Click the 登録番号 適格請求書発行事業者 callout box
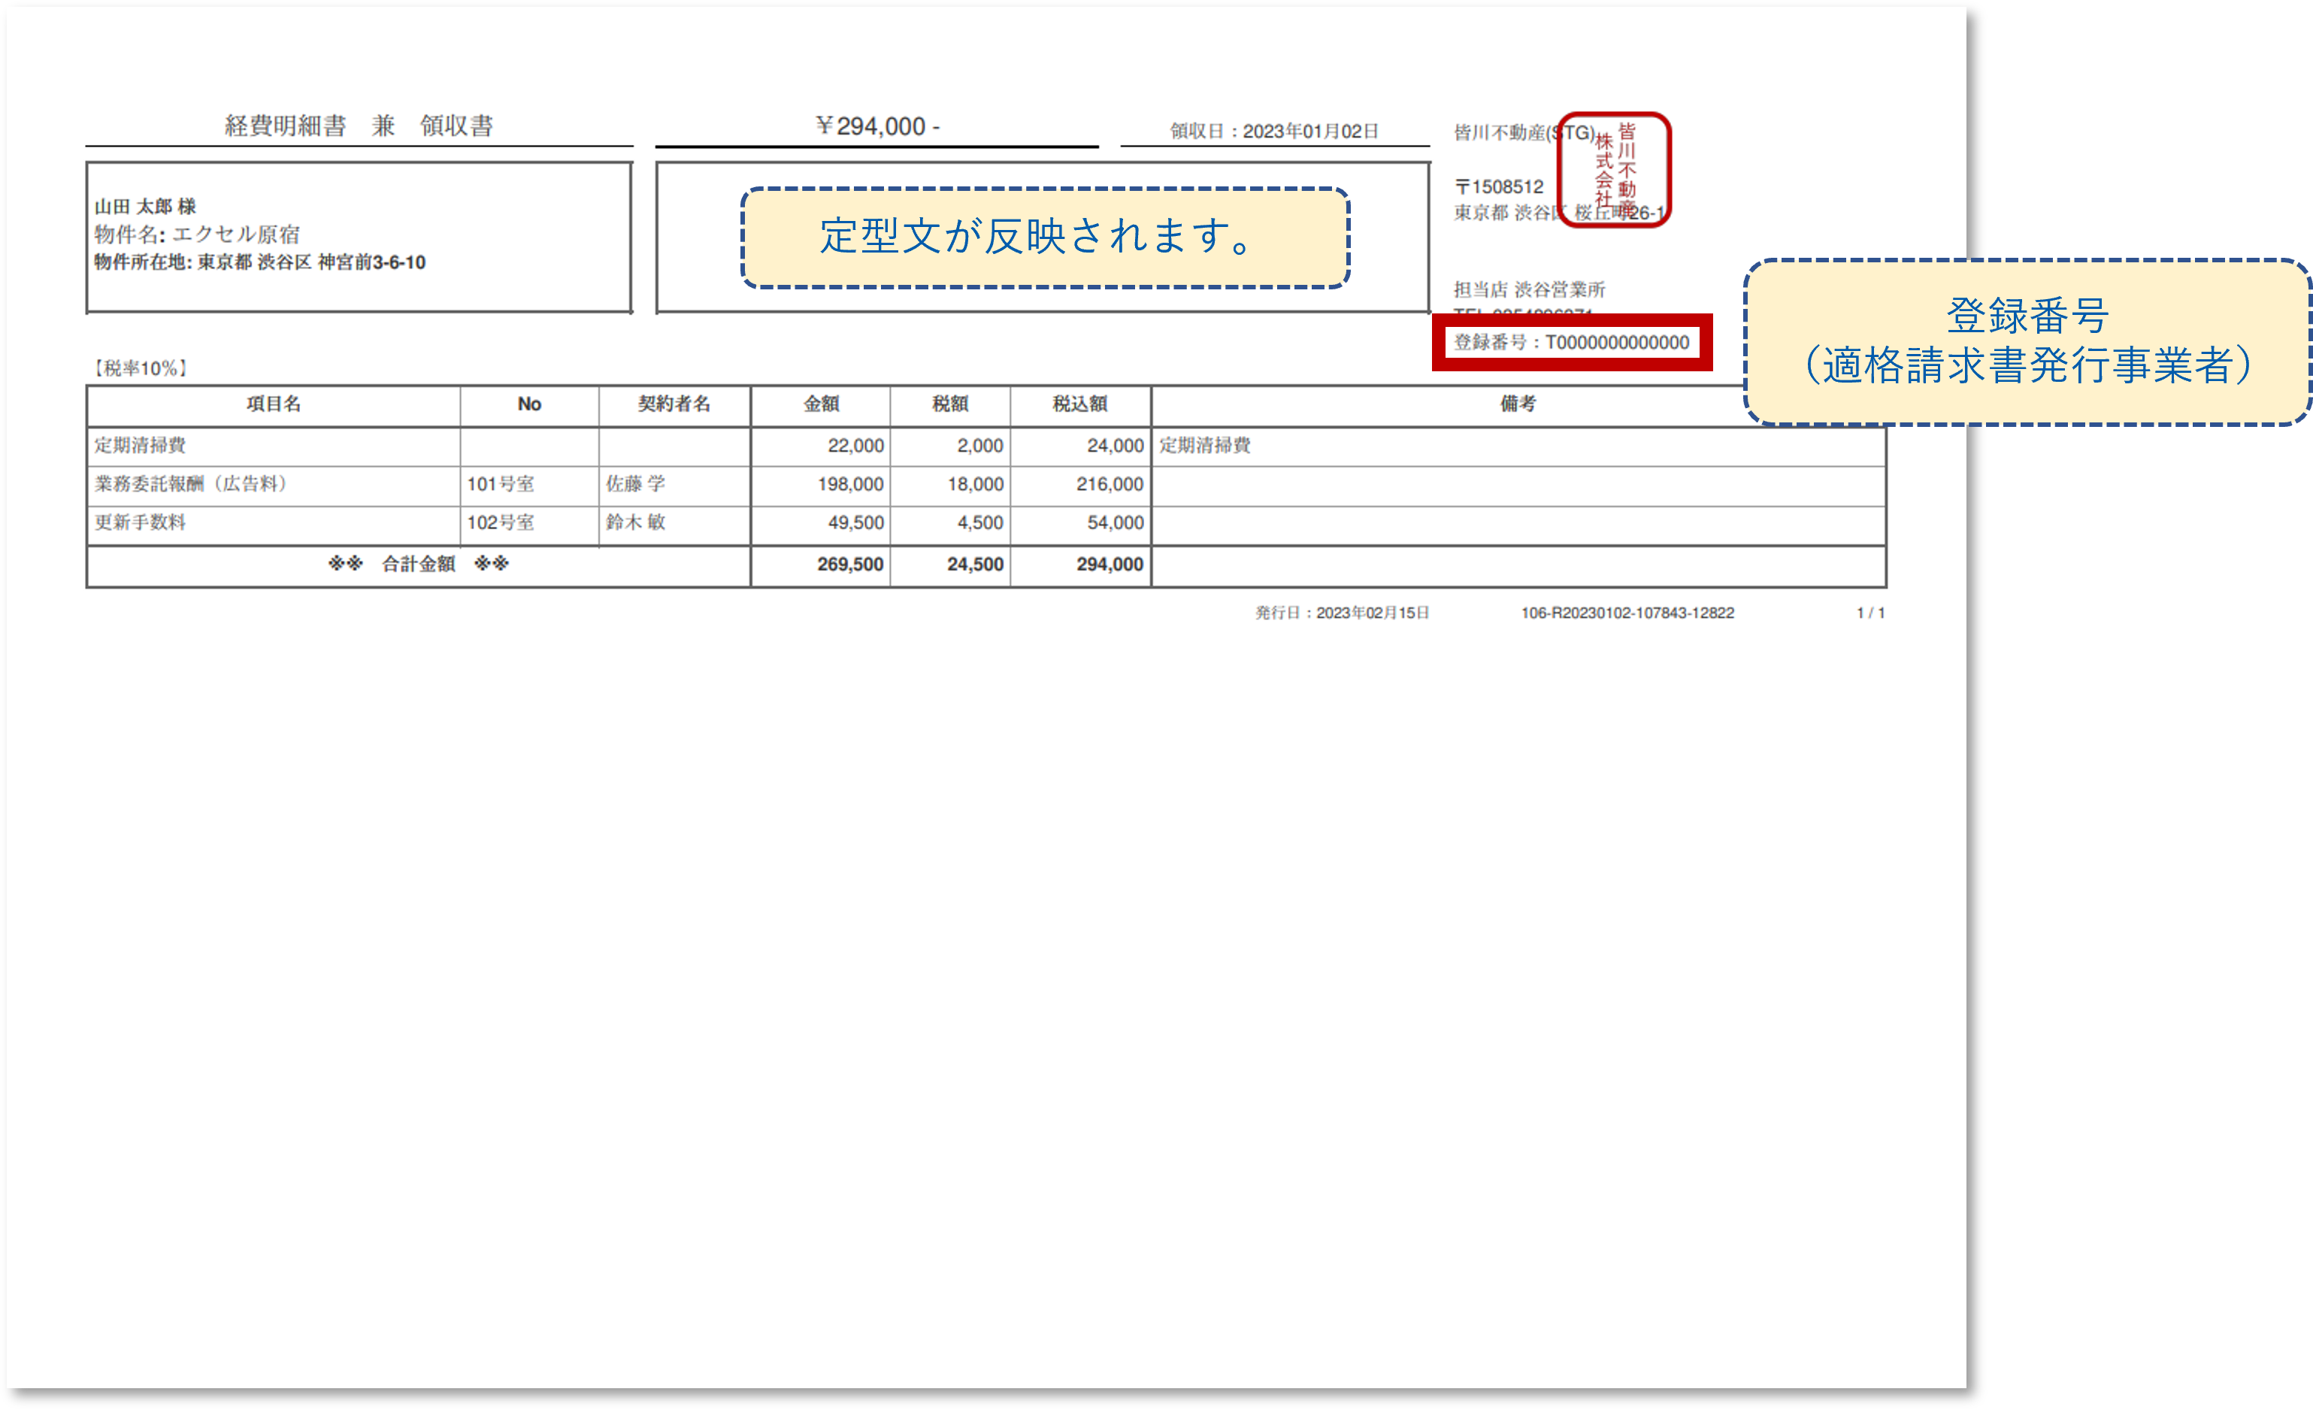This screenshot has height=1410, width=2313. pyautogui.click(x=2026, y=342)
